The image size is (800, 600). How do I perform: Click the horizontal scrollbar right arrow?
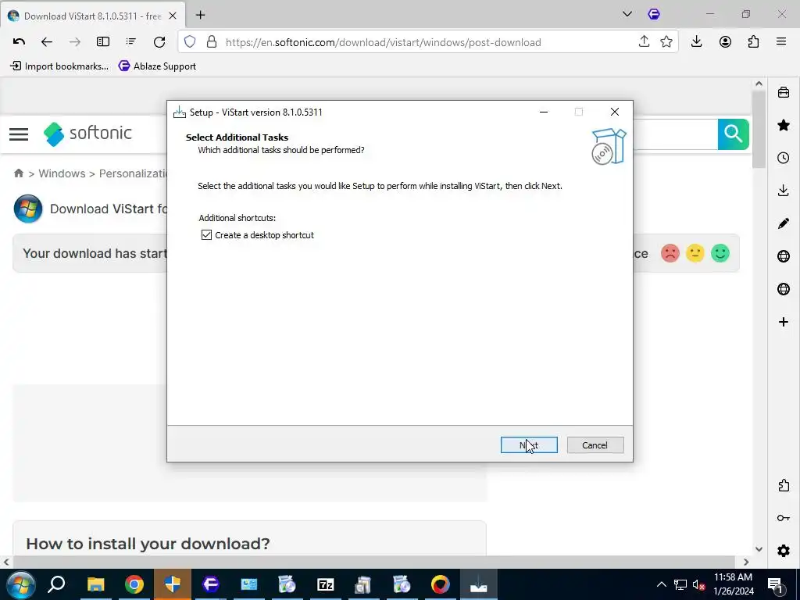click(746, 562)
